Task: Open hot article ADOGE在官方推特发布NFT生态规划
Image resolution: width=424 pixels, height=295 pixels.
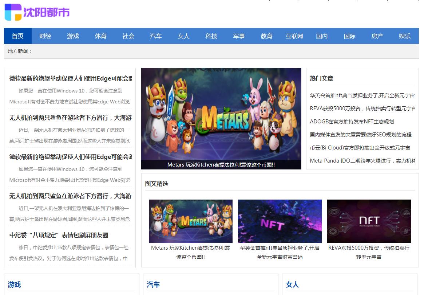Action: (352, 122)
